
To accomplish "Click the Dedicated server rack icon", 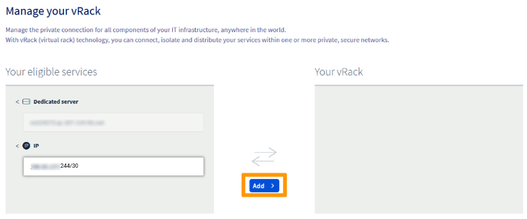I will click(26, 102).
